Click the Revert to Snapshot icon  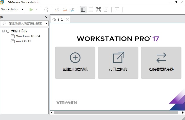pyautogui.click(x=65, y=10)
